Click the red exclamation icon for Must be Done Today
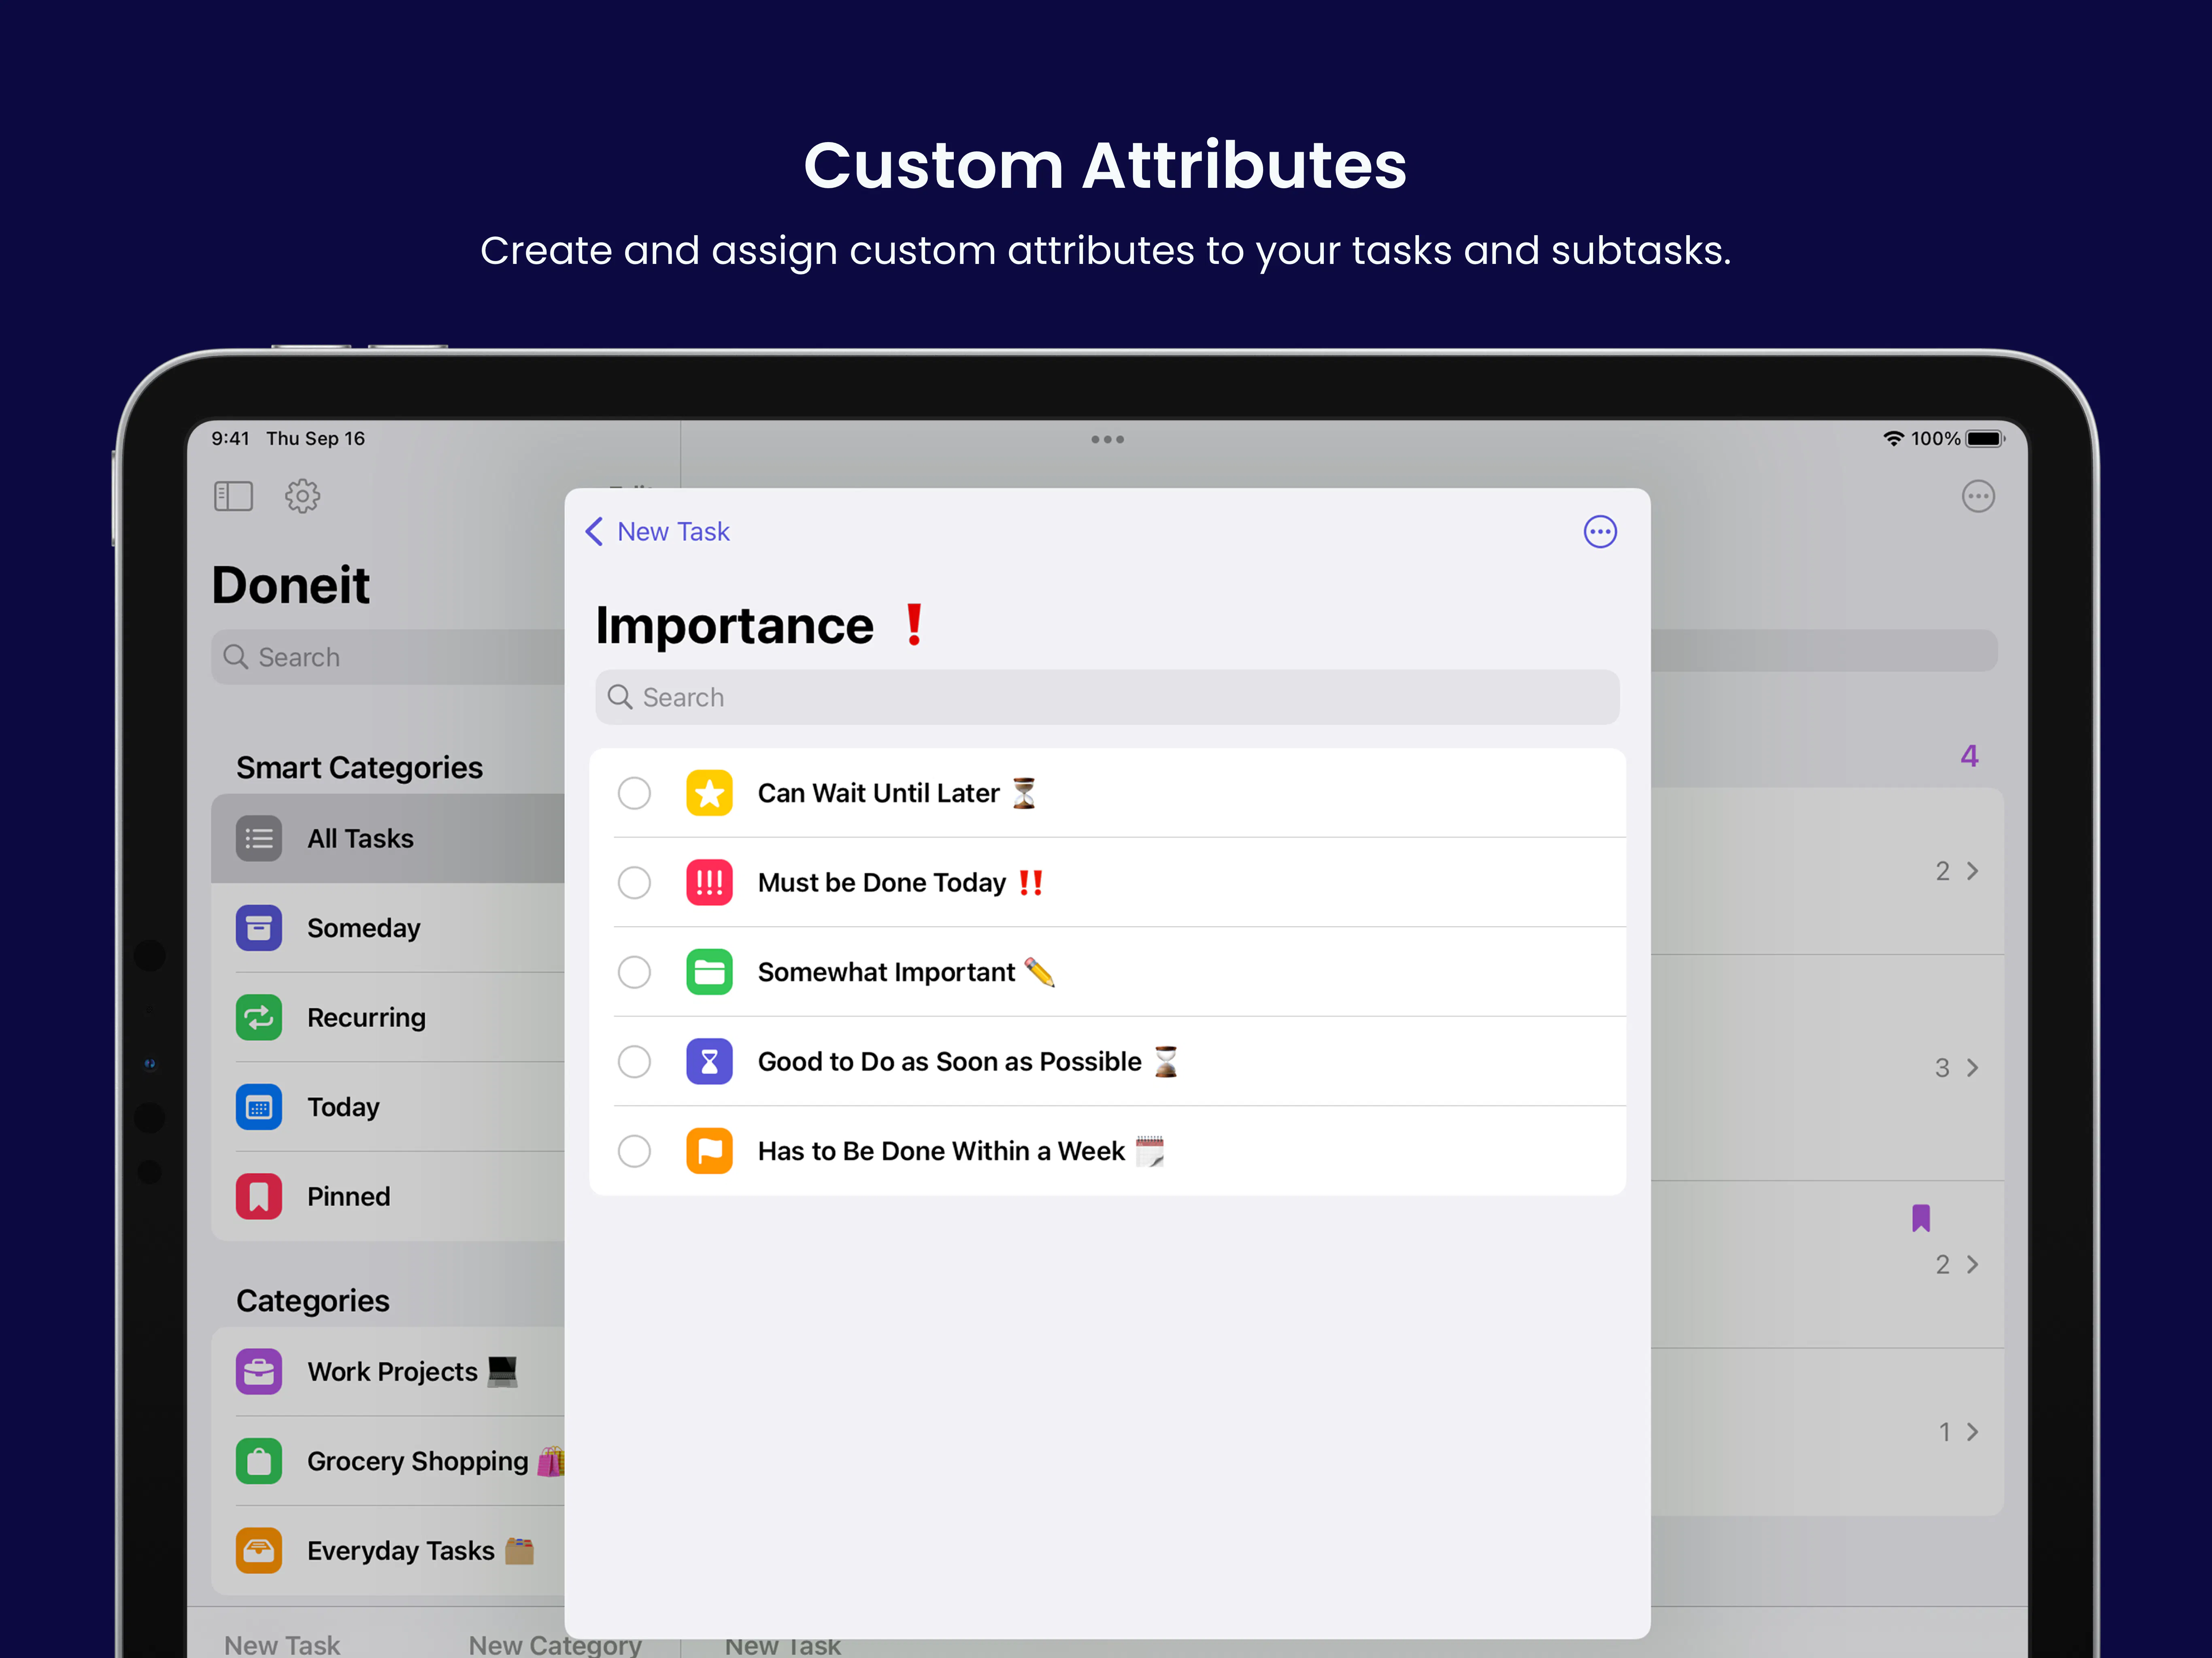2212x1658 pixels. point(709,882)
